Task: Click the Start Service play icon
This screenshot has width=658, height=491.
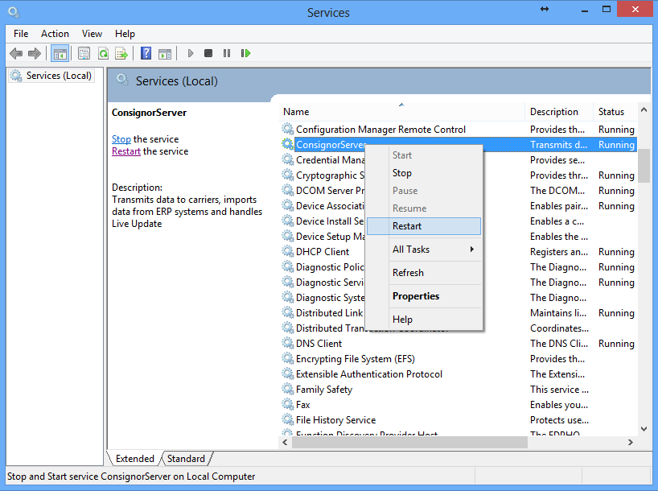Action: 189,53
